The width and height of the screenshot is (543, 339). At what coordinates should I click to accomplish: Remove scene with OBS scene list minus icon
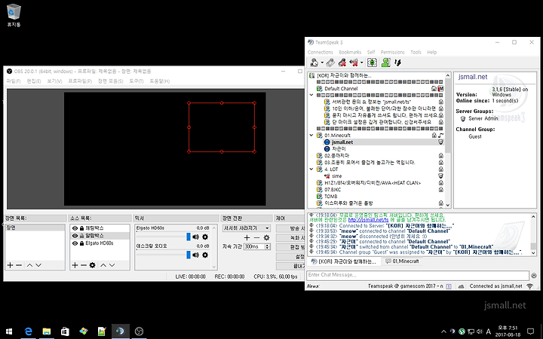pos(19,265)
